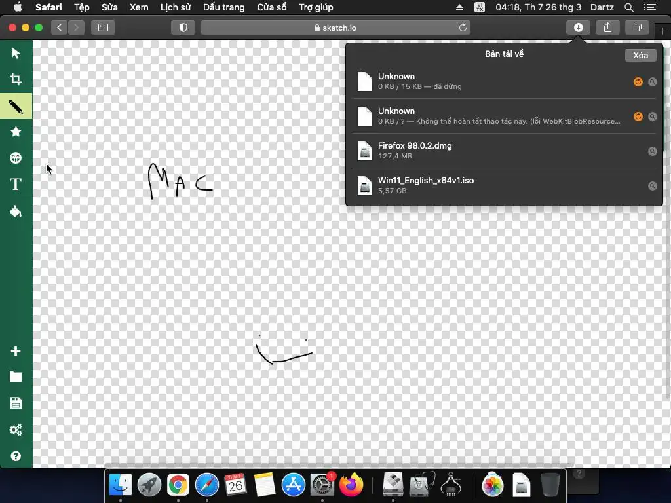This screenshot has width=671, height=503.
Task: Open the Tệp menu
Action: [x=82, y=7]
